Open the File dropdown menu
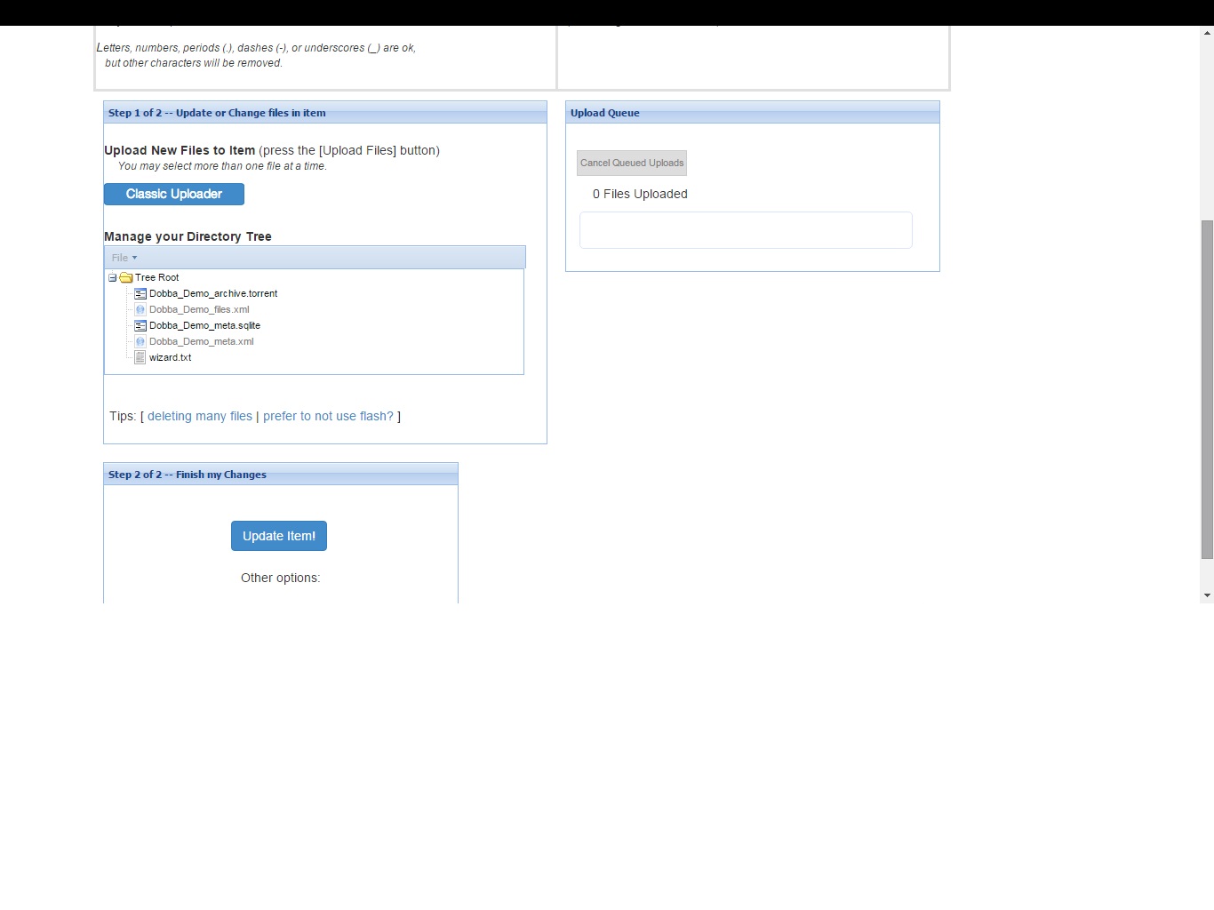The width and height of the screenshot is (1214, 910). coord(124,258)
